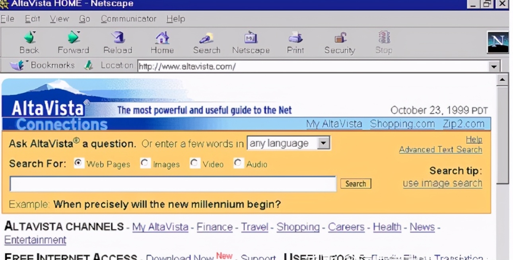Open the Search toolbar button
Screen dimensions: 513x260
[x=206, y=43]
